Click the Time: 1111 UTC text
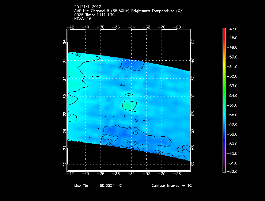Screen dimensions: 265x201 coord(98,15)
